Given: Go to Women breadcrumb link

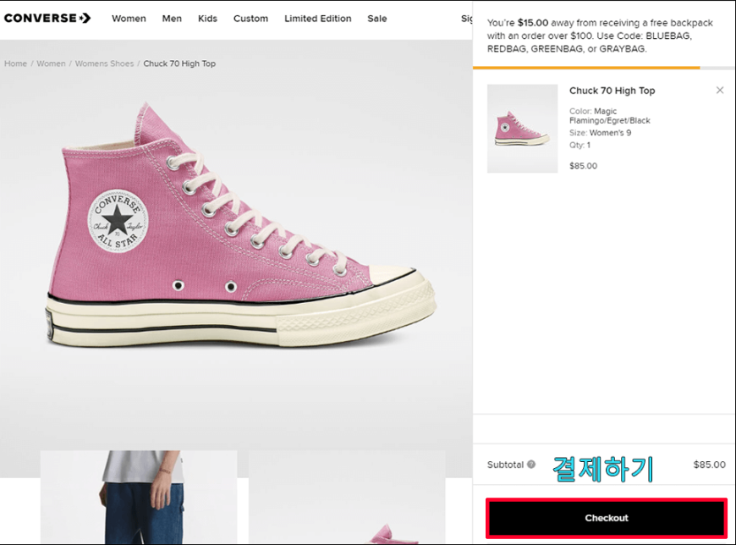Looking at the screenshot, I should point(51,63).
